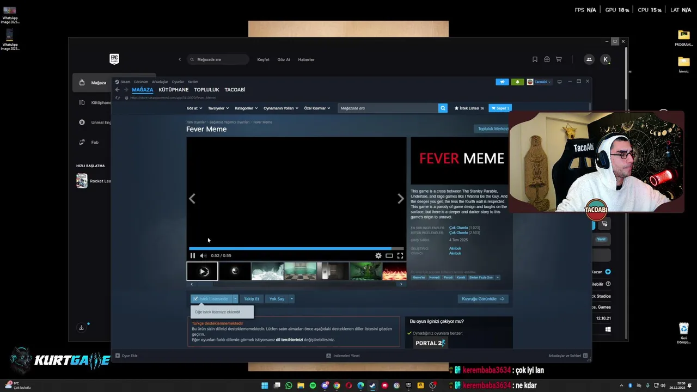Click Epic Games Mağazada ara search field
697x392 pixels.
tap(218, 59)
